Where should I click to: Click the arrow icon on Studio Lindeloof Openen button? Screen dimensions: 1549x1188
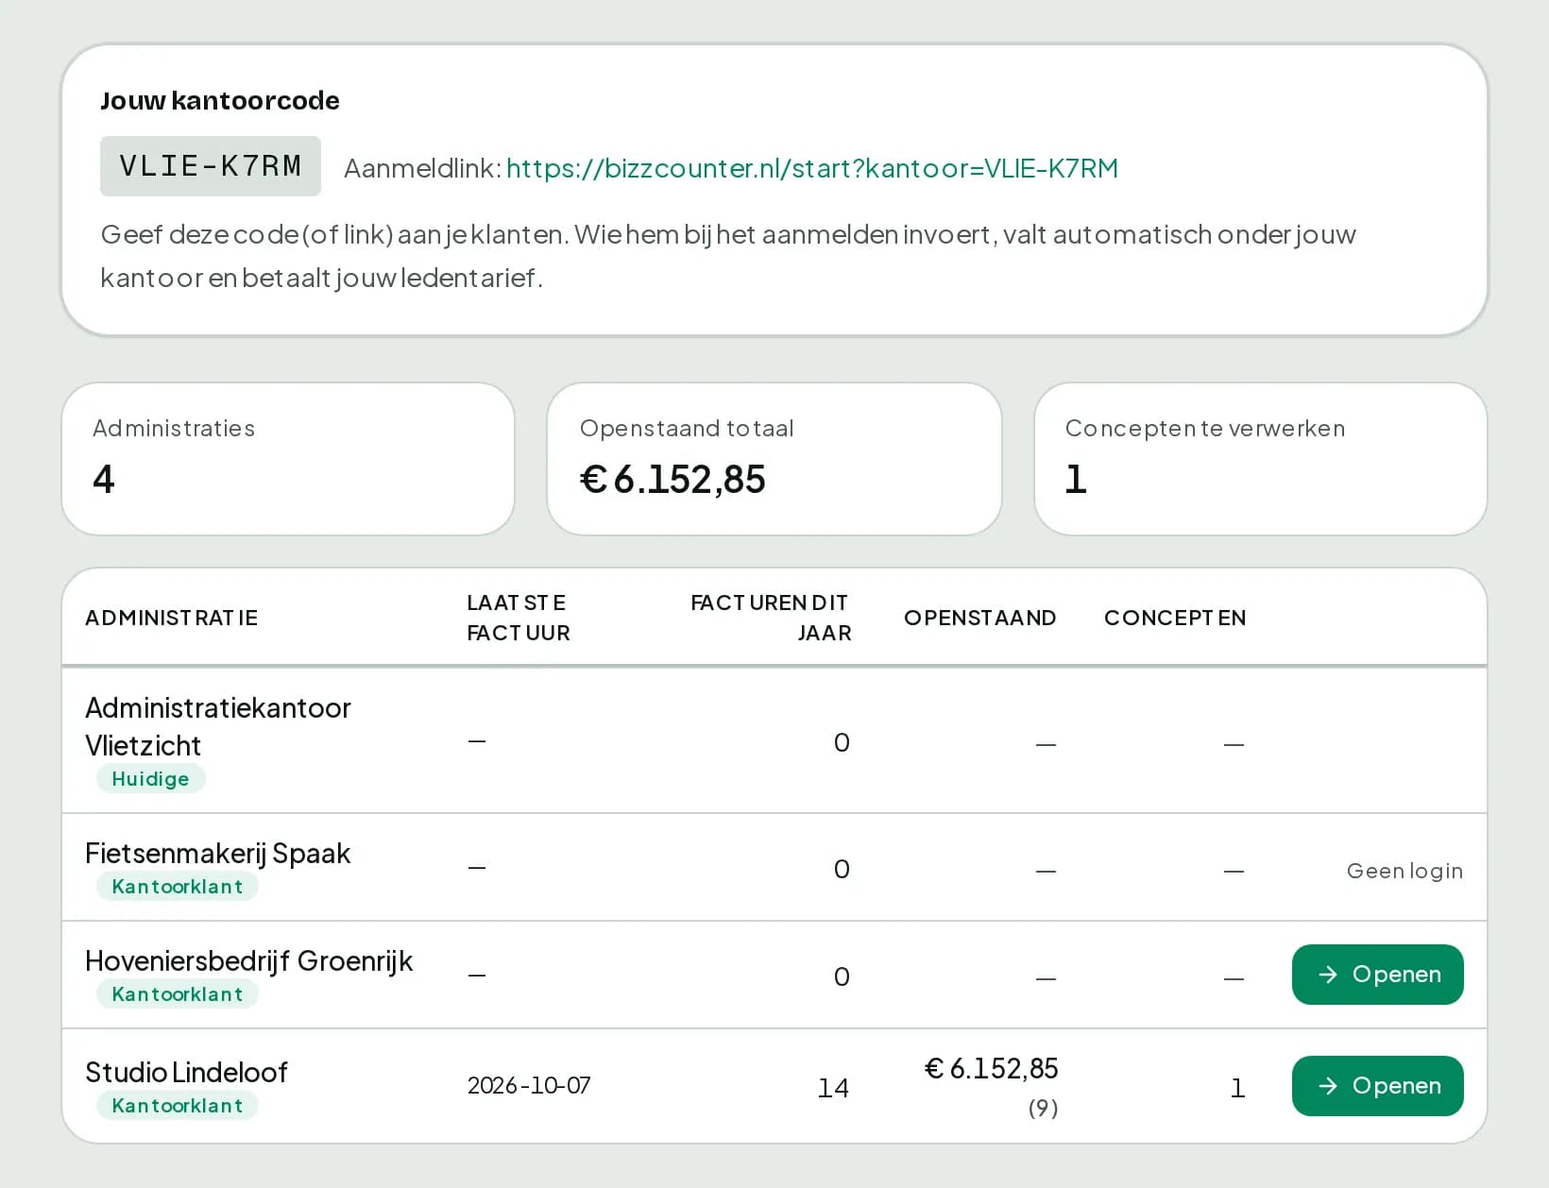(x=1328, y=1086)
